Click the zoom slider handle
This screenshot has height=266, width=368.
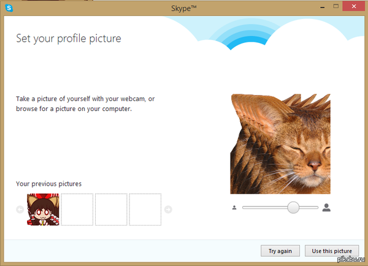[293, 208]
